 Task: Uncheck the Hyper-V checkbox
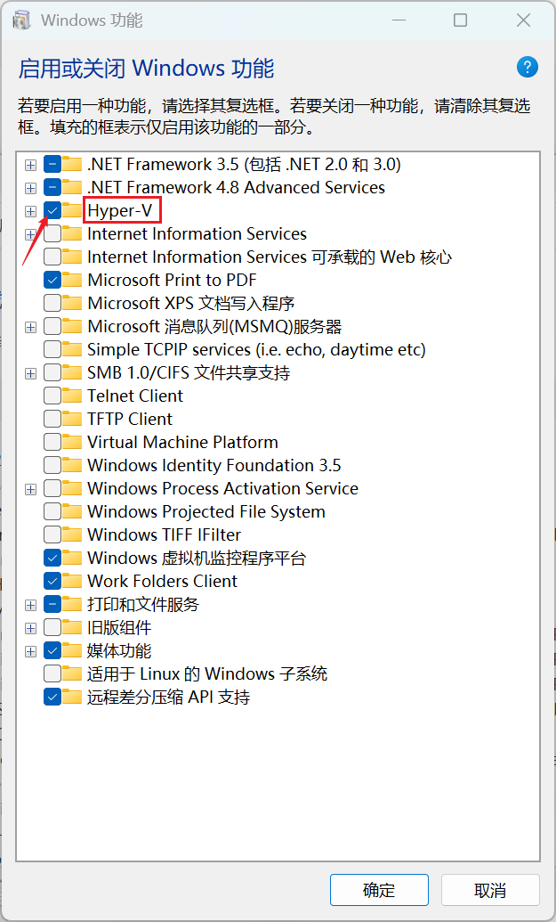(x=52, y=210)
